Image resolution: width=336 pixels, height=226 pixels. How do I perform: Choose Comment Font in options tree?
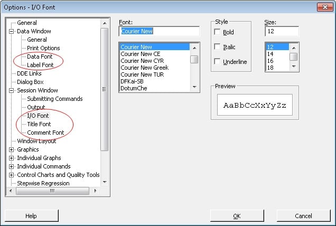[45, 133]
